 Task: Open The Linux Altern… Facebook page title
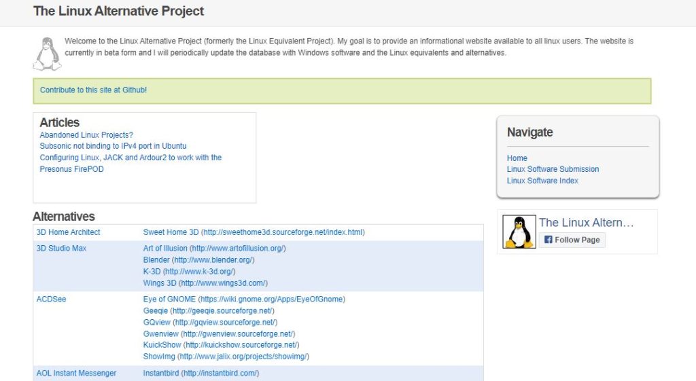586,223
